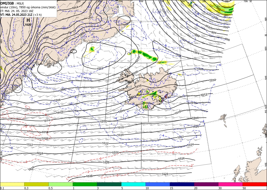The width and height of the screenshot is (267, 190).
Task: Click the 992 isobar label
Action: (207, 27)
